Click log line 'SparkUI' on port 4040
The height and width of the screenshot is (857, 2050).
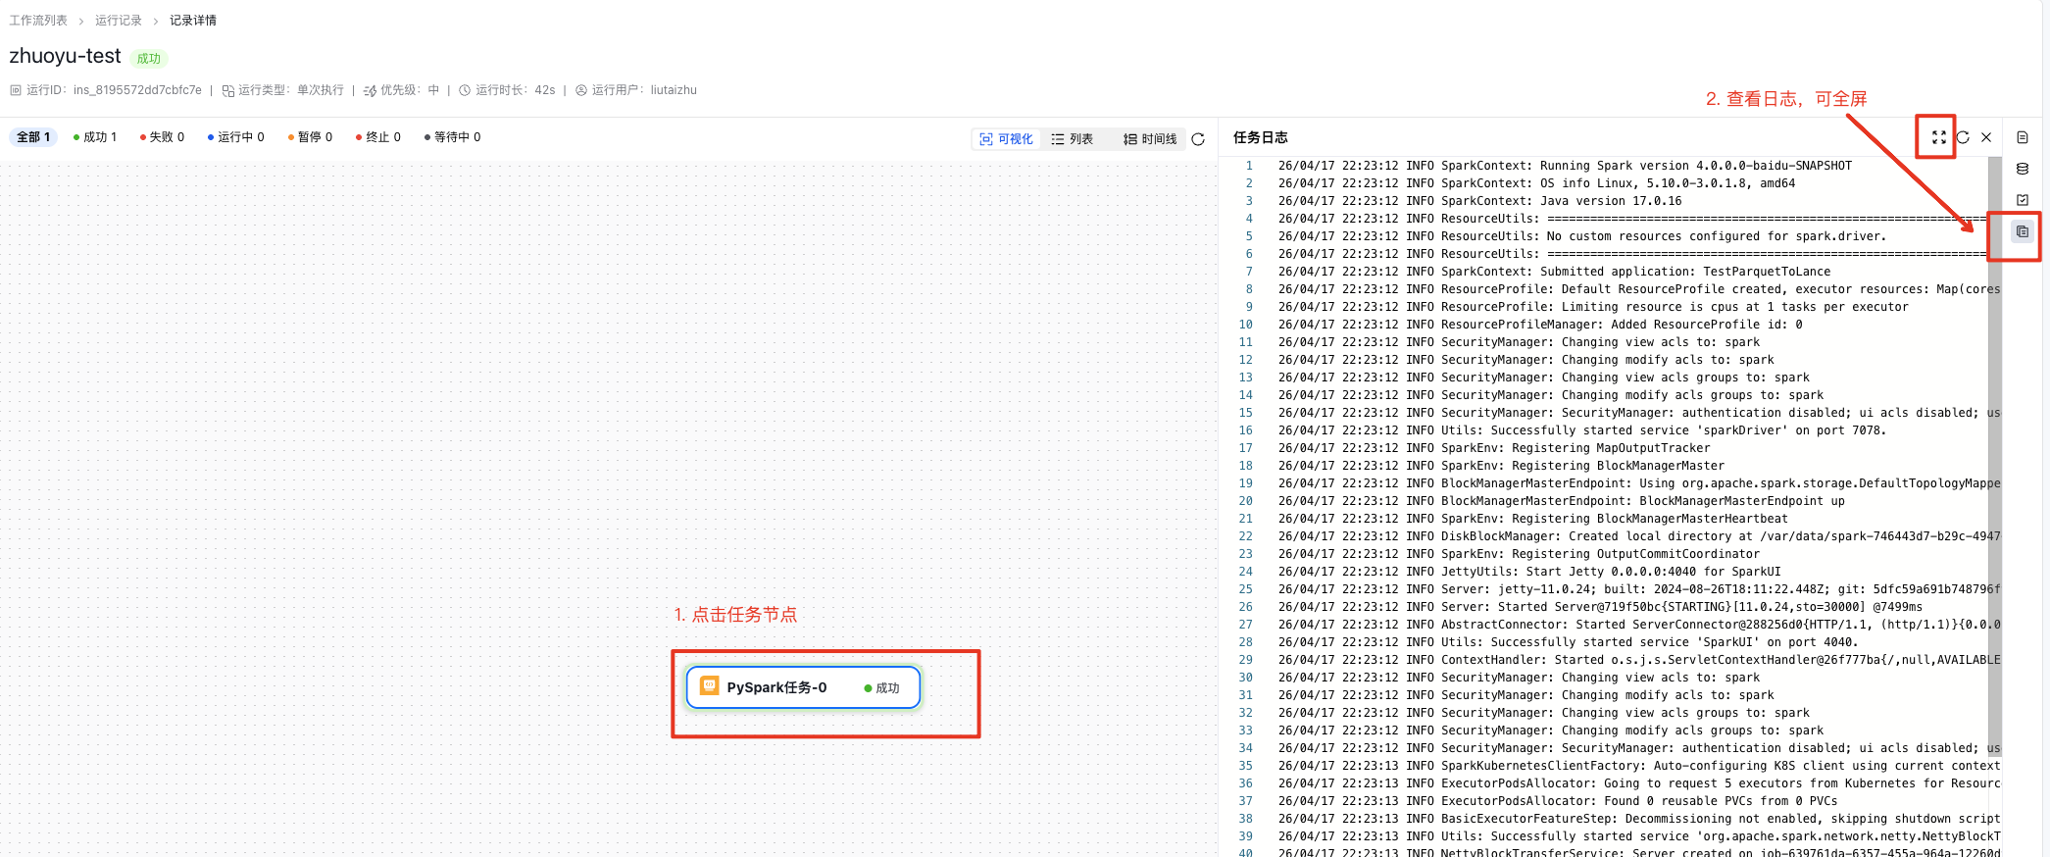tap(1568, 642)
